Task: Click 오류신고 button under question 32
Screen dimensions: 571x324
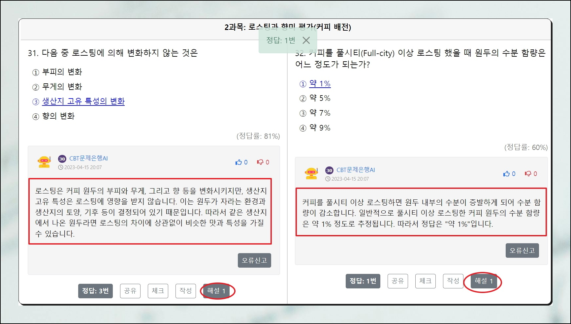Action: 522,250
